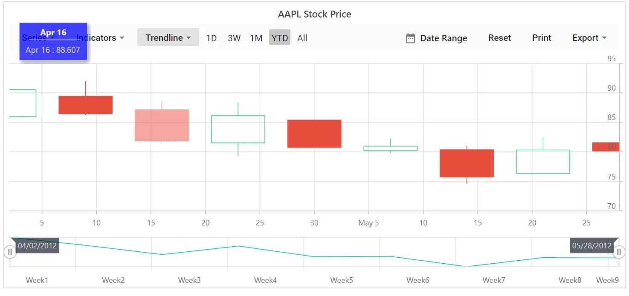This screenshot has height=296, width=629.
Task: Click Week1 in the range navigator
Action: pos(37,280)
